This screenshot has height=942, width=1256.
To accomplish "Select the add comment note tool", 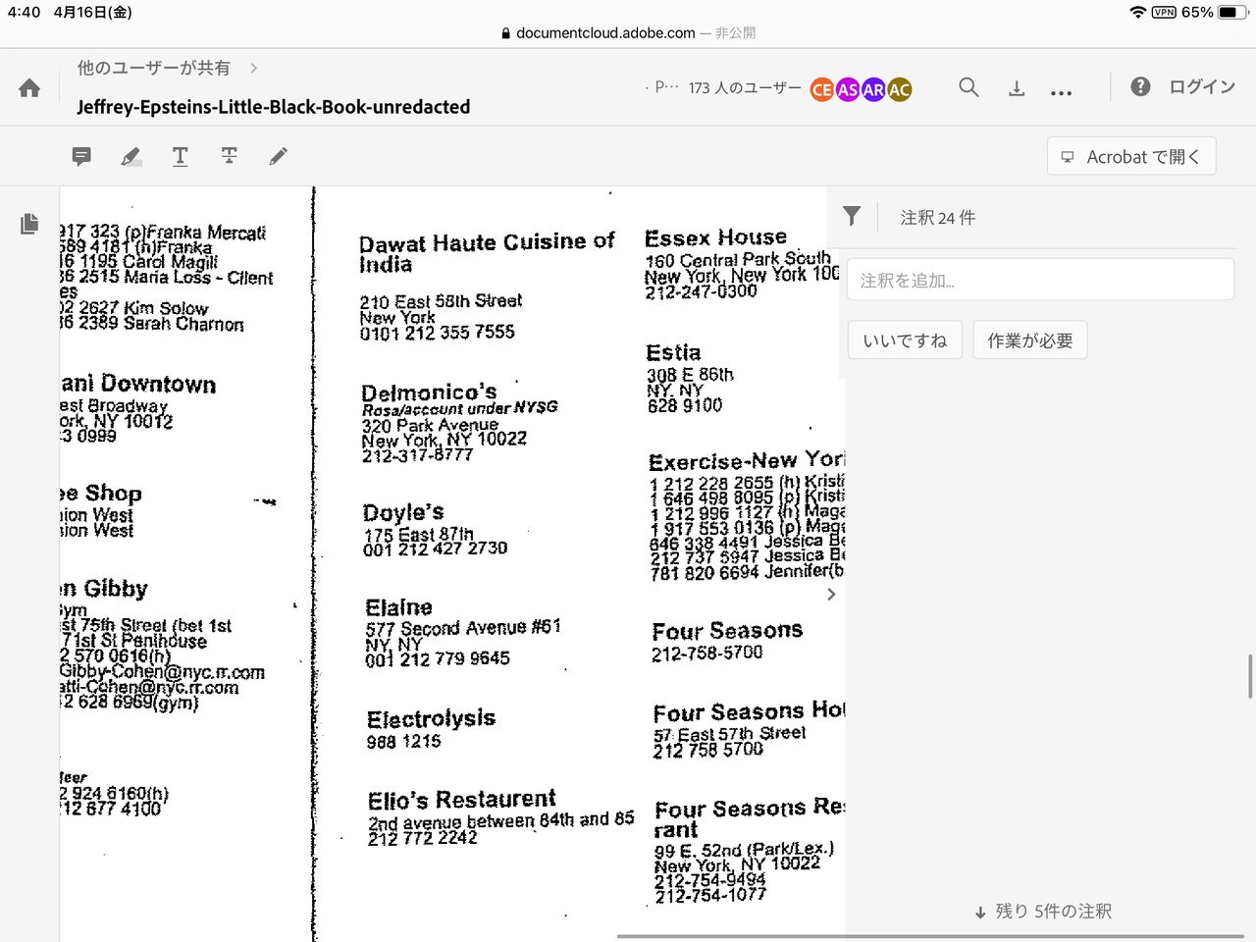I will pyautogui.click(x=81, y=156).
